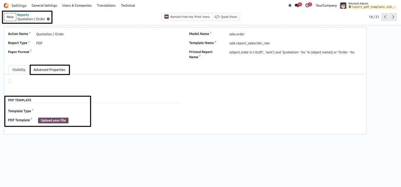
Task: Open Qweb Views button
Action: pos(226,17)
